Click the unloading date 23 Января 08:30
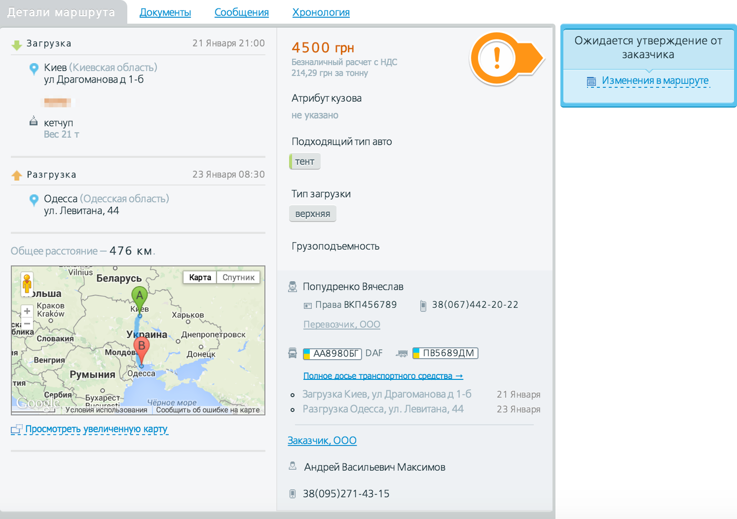Viewport: 737px width, 519px height. pos(228,174)
